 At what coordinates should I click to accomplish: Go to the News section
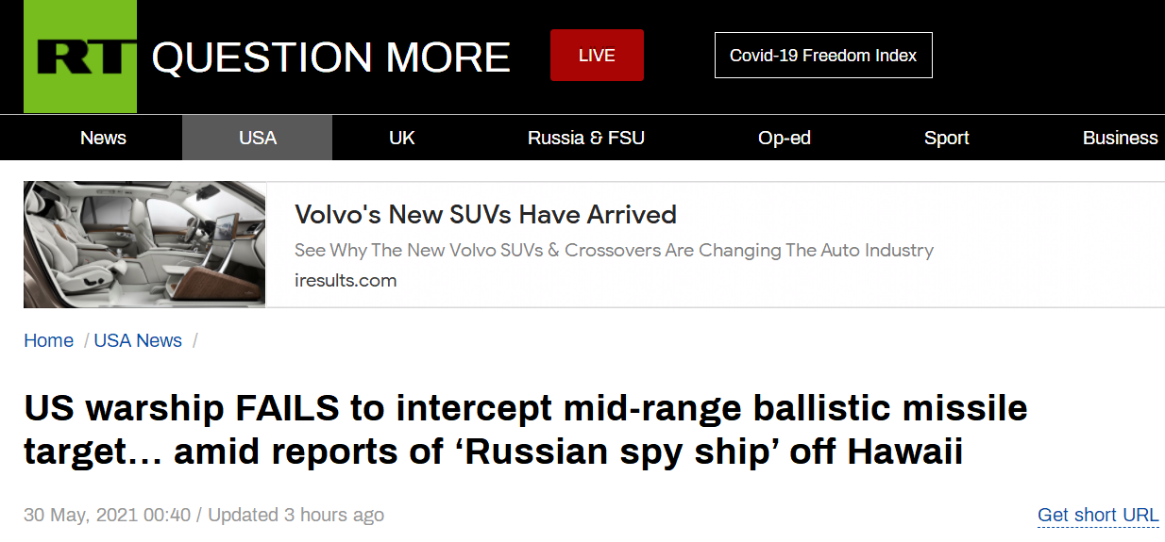point(103,138)
